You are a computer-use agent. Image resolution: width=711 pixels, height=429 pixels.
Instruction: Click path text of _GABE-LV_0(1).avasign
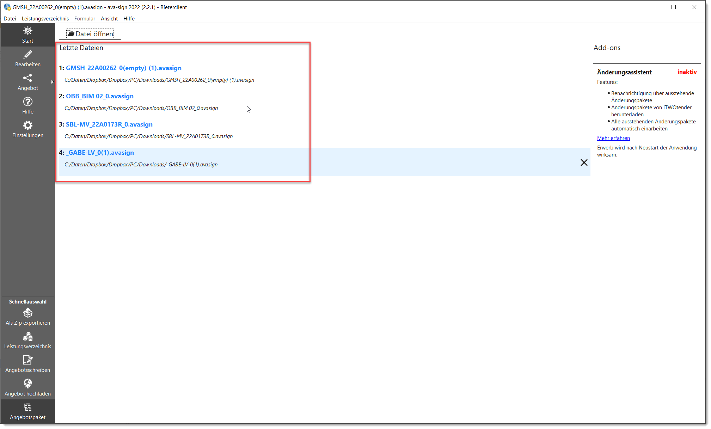coord(141,165)
